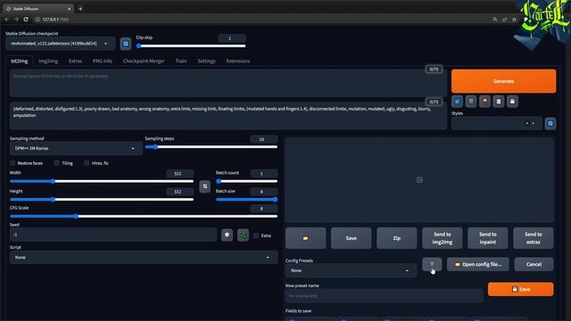
Task: Switch to the img2img tab
Action: (48, 62)
